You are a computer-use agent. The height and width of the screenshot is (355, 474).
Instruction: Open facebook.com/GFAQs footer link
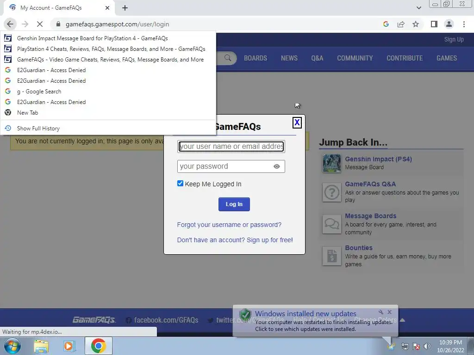(162, 320)
